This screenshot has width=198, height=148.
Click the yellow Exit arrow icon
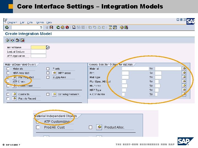coord(63,27)
